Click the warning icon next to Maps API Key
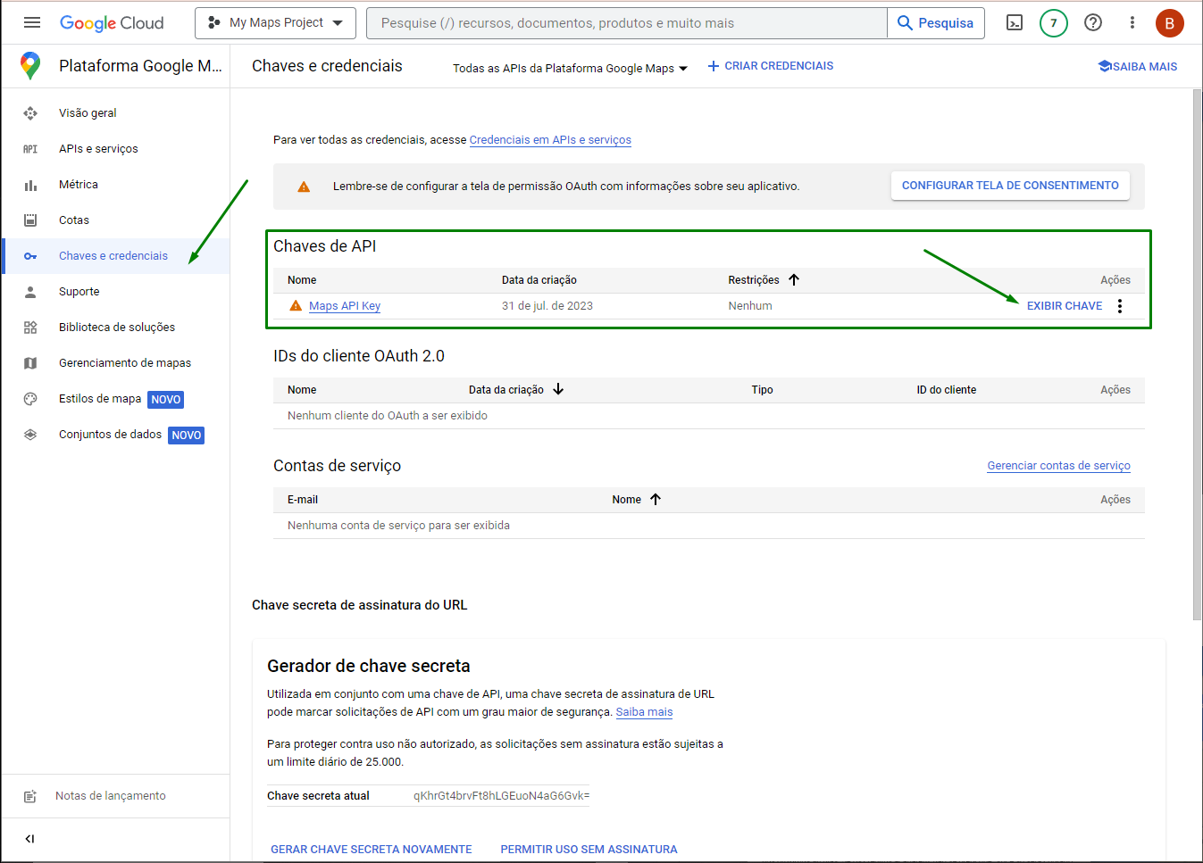 click(296, 306)
